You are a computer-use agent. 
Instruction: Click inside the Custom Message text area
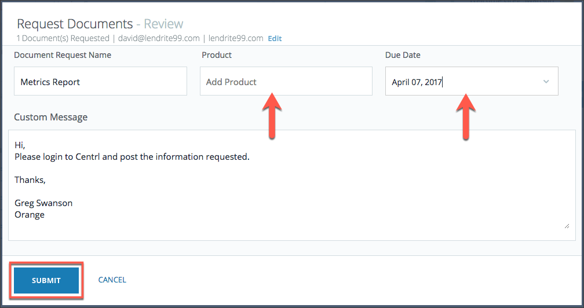pyautogui.click(x=292, y=185)
